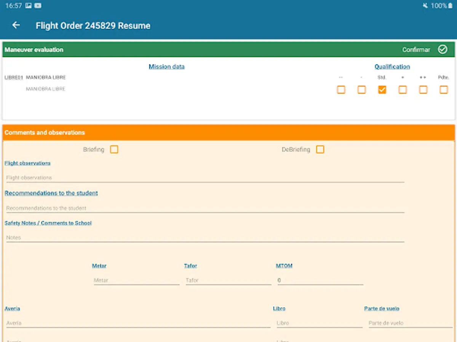Check the '+' qualification box

[403, 90]
